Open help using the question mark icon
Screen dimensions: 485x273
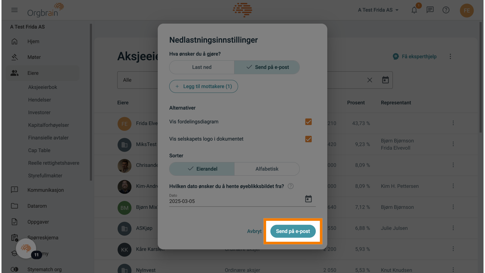446,10
